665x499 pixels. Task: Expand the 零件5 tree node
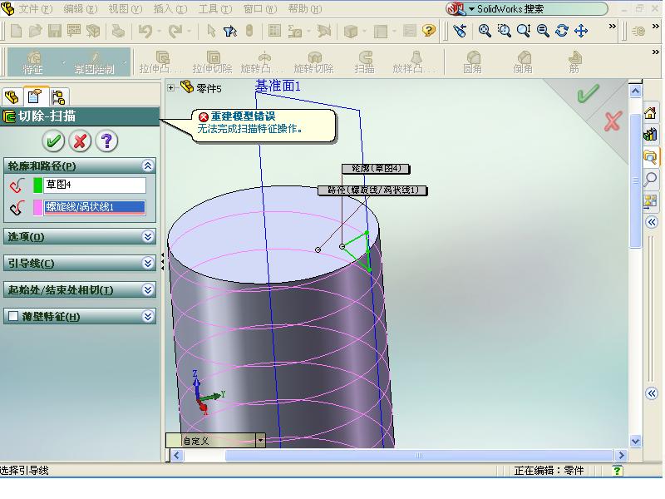(170, 88)
